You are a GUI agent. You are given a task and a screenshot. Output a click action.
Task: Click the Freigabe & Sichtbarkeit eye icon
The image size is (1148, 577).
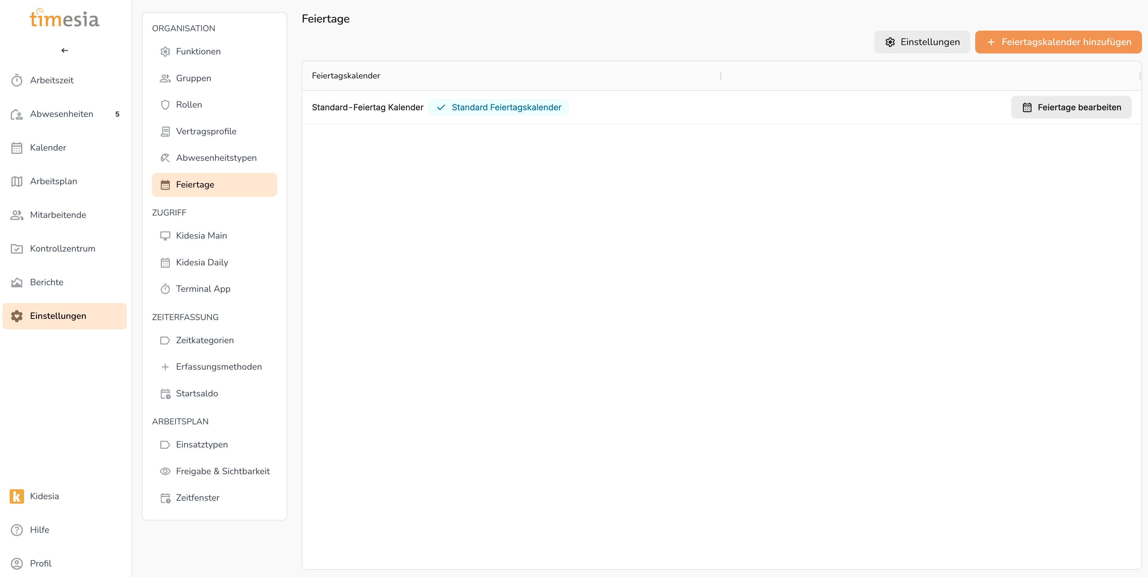165,471
